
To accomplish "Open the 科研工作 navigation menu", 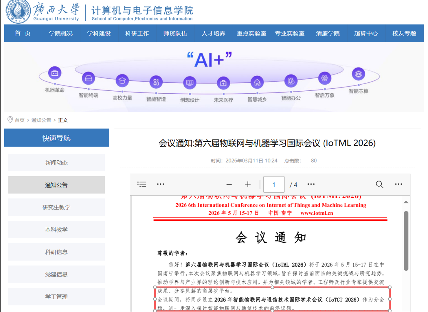I will 137,34.
